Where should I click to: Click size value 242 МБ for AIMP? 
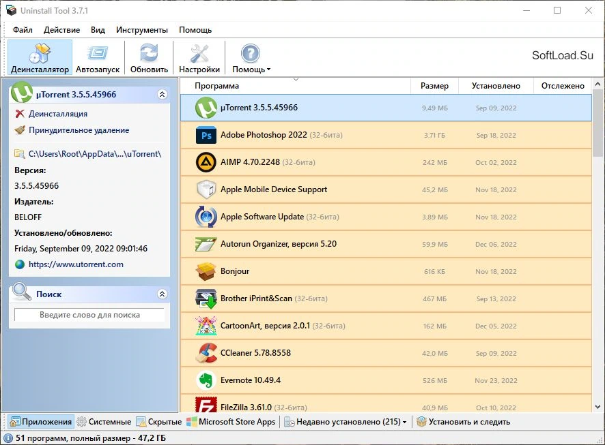[435, 163]
